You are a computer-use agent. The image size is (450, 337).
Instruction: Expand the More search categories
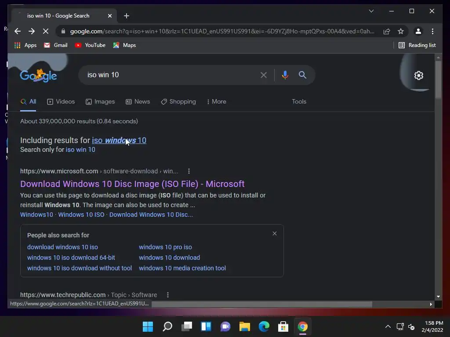(x=216, y=102)
